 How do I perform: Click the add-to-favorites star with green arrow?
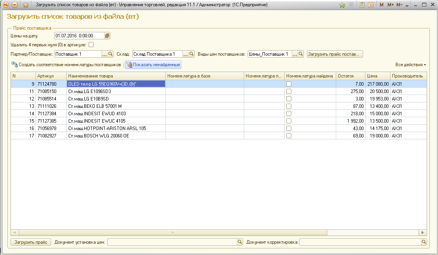pos(342,5)
